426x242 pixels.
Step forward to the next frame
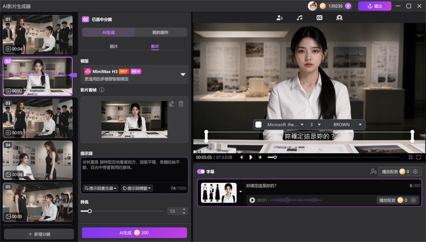260,158
